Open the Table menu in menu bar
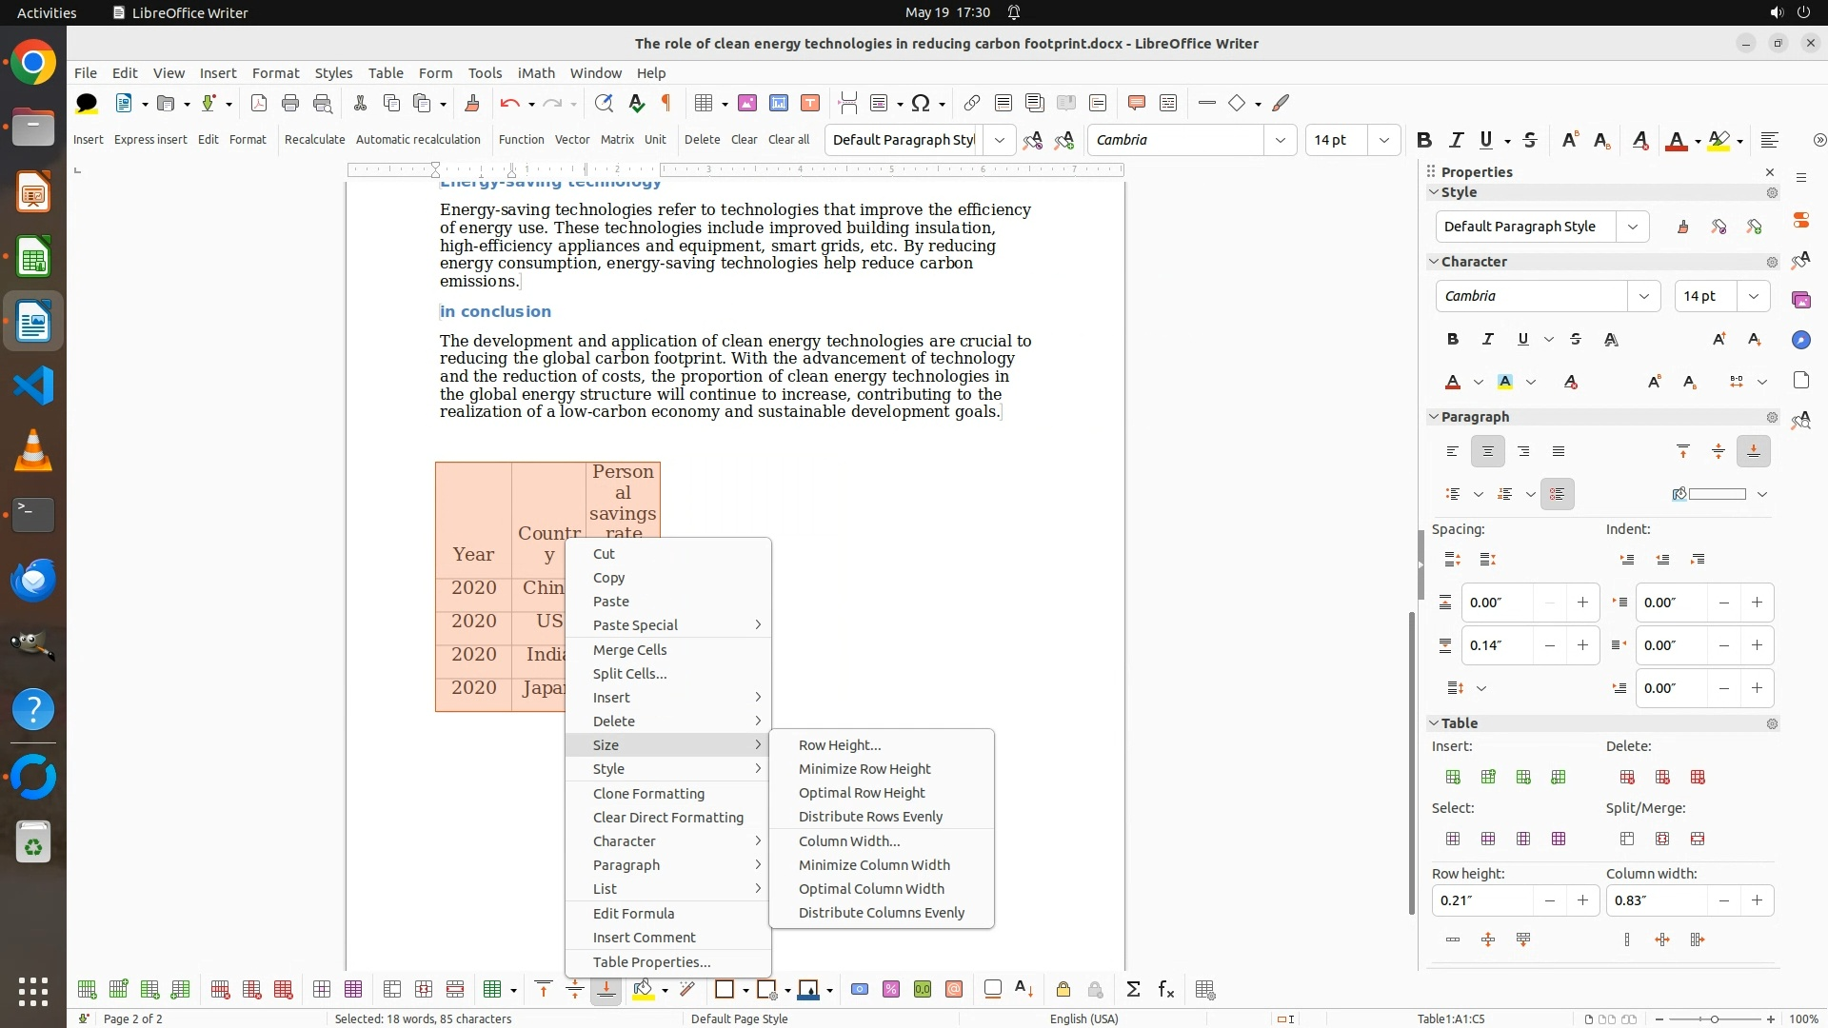 385,72
